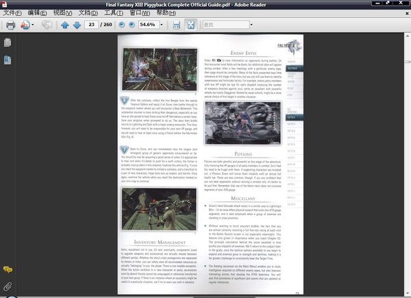Click the Print icon in toolbar
Image resolution: width=411 pixels, height=298 pixels.
[x=10, y=25]
